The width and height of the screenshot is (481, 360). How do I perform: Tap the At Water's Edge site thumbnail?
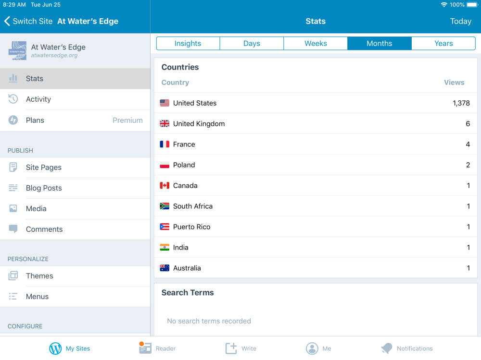(18, 50)
